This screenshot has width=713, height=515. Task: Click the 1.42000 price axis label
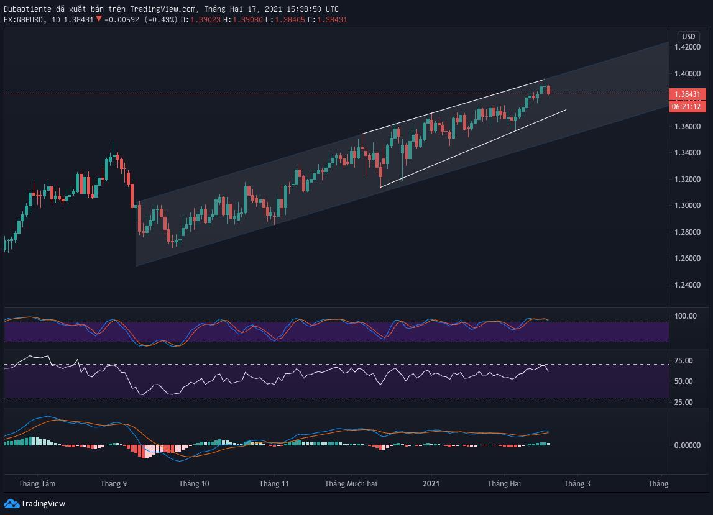687,47
